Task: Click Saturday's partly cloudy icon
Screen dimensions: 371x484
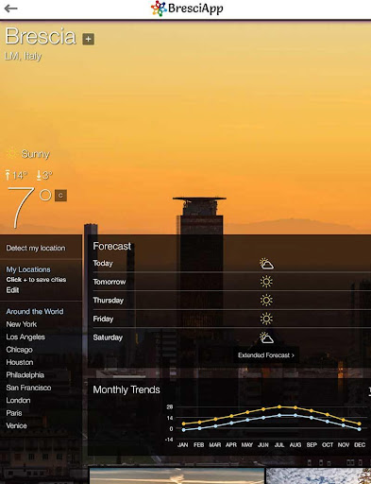Action: (266, 337)
